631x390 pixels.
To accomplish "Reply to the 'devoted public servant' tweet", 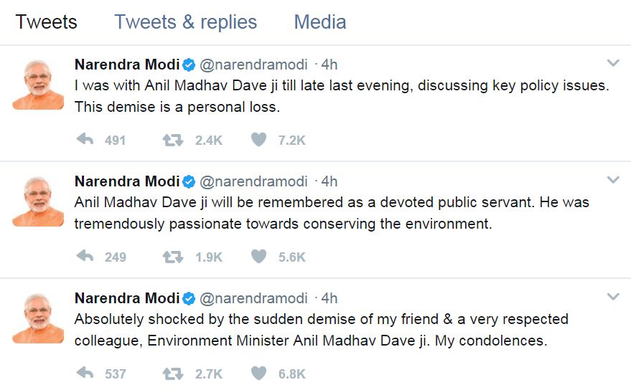I will coord(85,257).
